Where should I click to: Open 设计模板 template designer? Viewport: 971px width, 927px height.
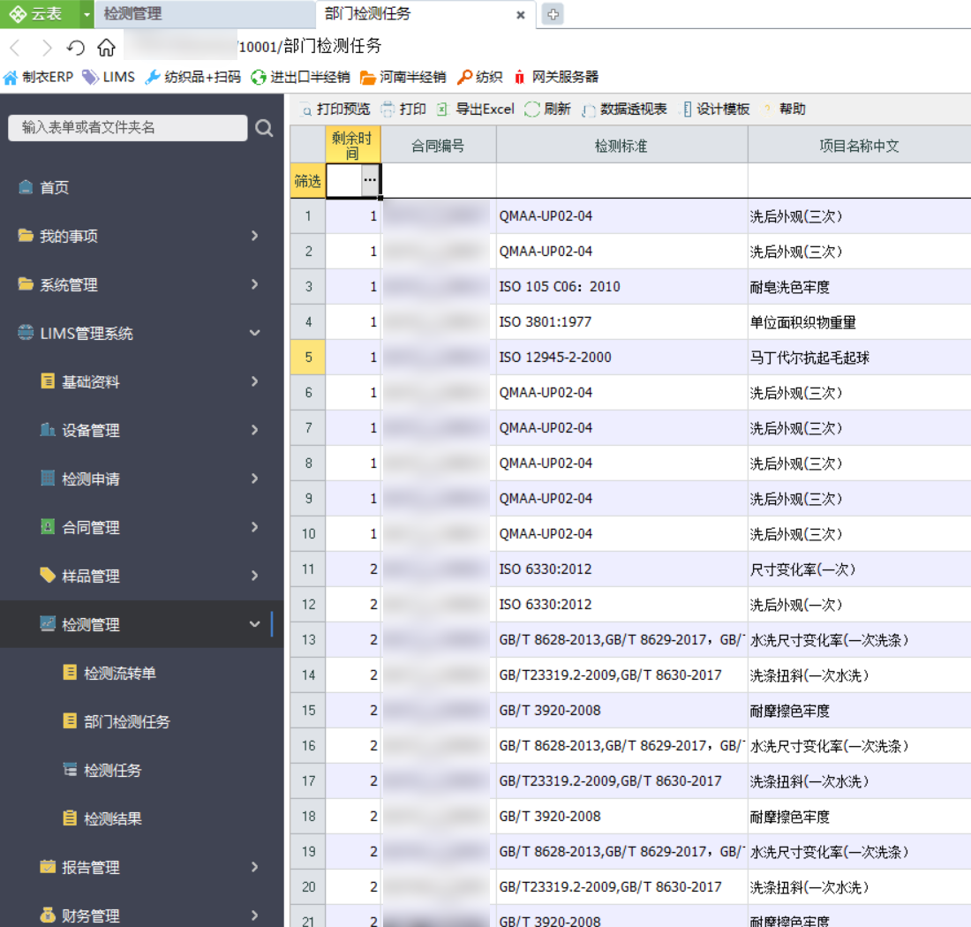[x=717, y=109]
